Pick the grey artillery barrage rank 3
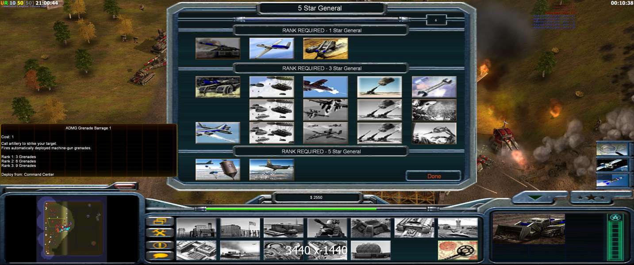 tap(380, 133)
